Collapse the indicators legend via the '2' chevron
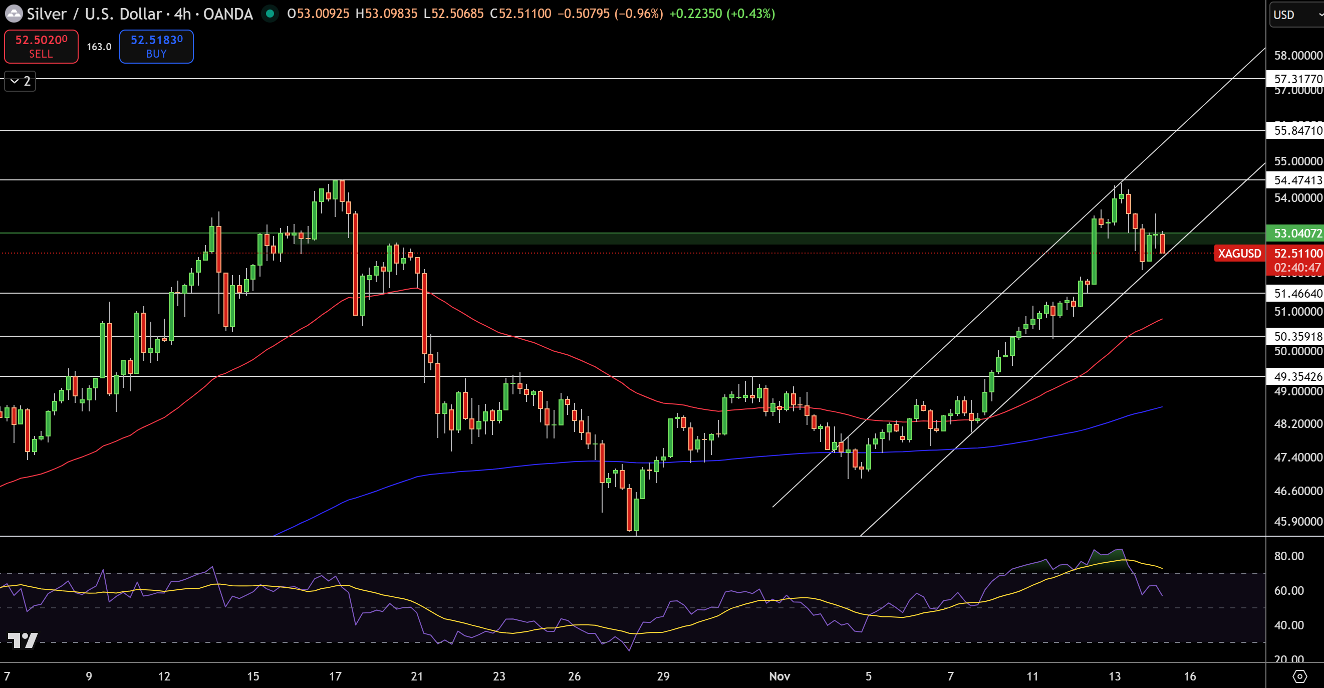 click(19, 81)
